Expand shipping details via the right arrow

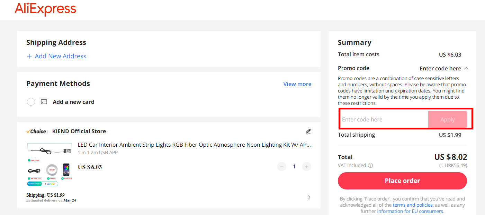pyautogui.click(x=309, y=197)
